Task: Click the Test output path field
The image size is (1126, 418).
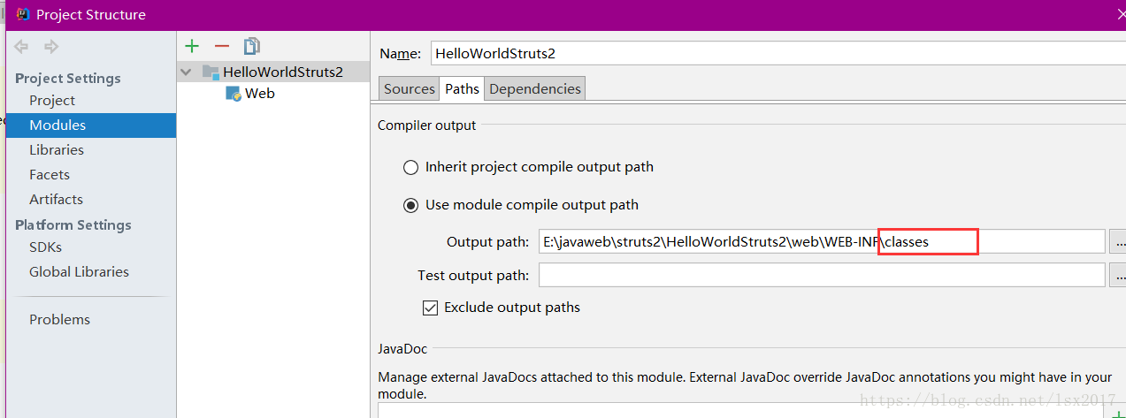Action: (822, 275)
